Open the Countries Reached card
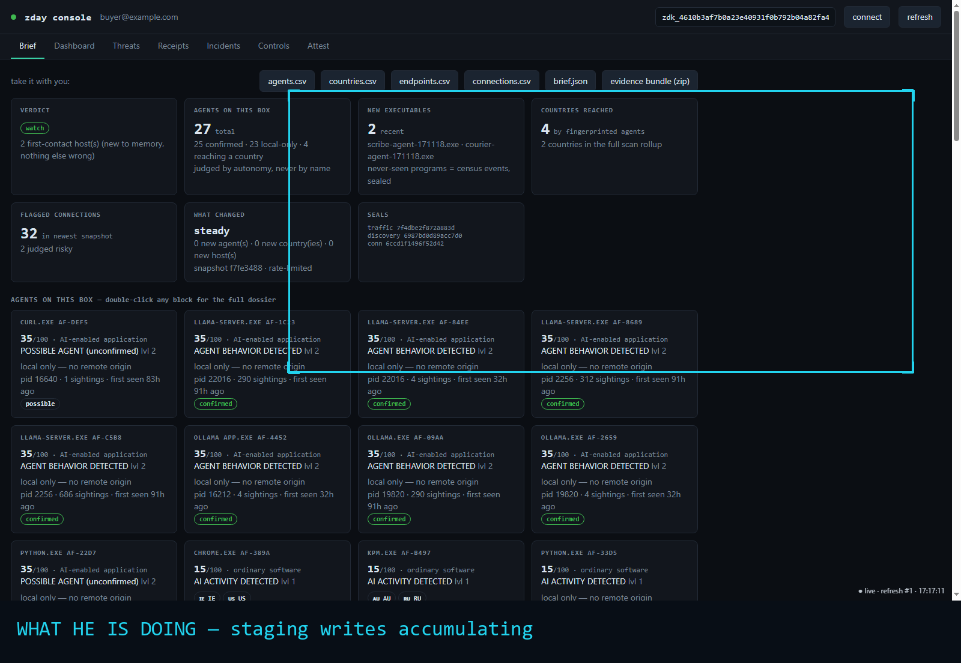Screen dimensions: 961x663 click(x=614, y=147)
